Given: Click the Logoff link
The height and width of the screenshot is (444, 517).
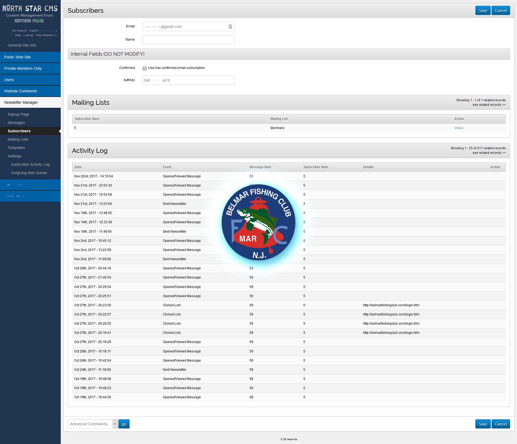Looking at the screenshot, I should click(33, 30).
